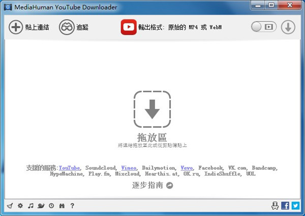Click the app icon in title bar
305x216 pixels.
(8, 8)
